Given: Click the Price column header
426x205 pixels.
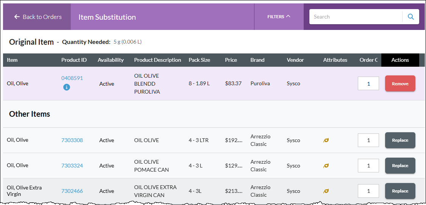Looking at the screenshot, I should 231,60.
